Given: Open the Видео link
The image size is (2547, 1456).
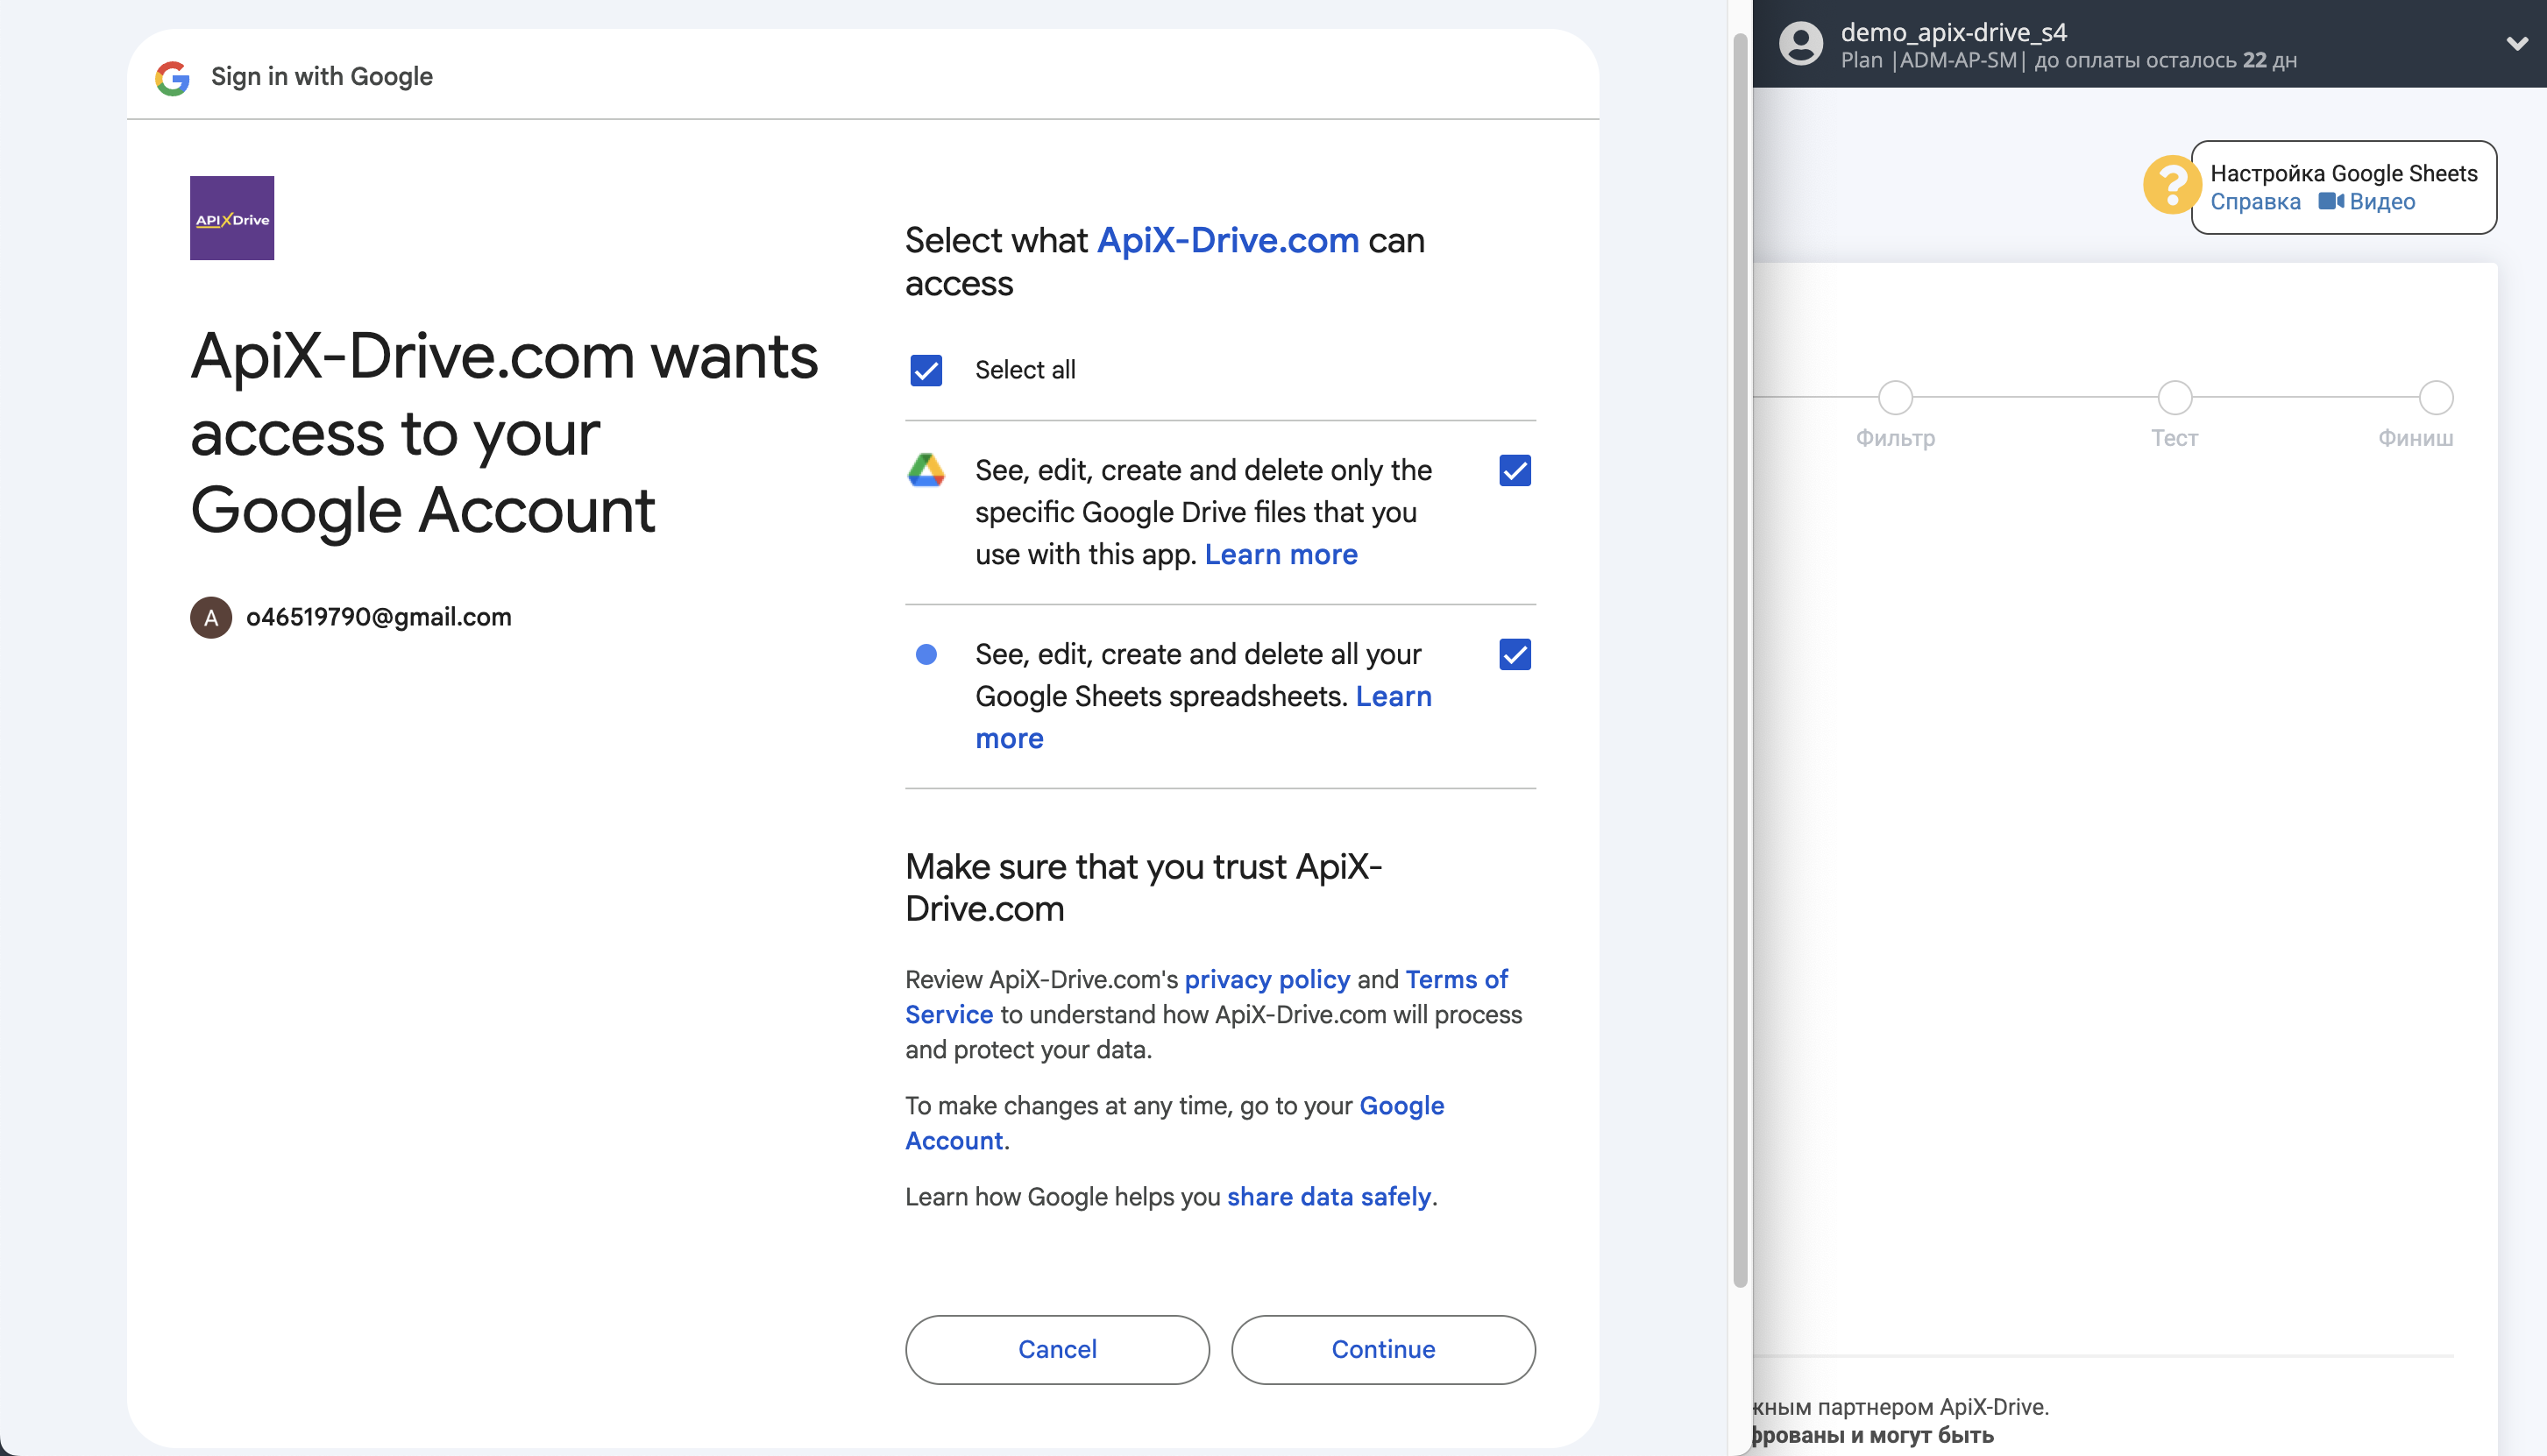Looking at the screenshot, I should (x=2382, y=201).
